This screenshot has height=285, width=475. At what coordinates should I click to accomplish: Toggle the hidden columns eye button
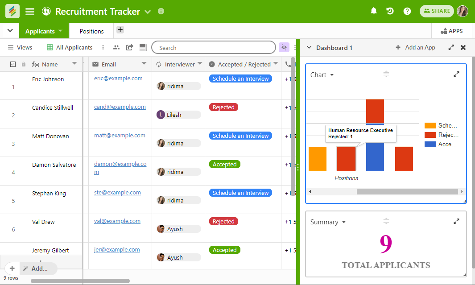coord(284,47)
